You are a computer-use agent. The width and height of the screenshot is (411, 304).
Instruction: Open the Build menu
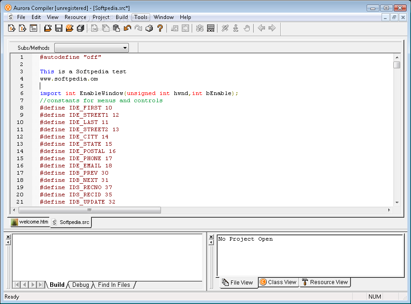(122, 17)
